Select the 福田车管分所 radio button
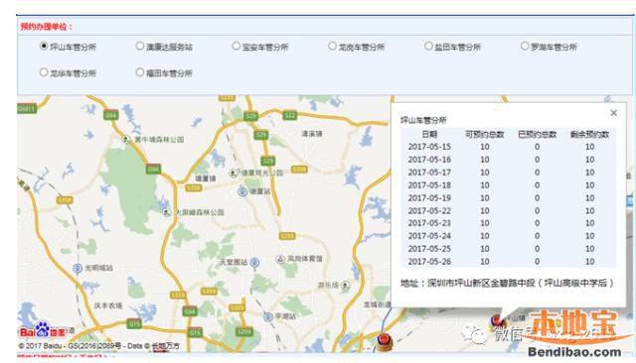 [x=140, y=72]
